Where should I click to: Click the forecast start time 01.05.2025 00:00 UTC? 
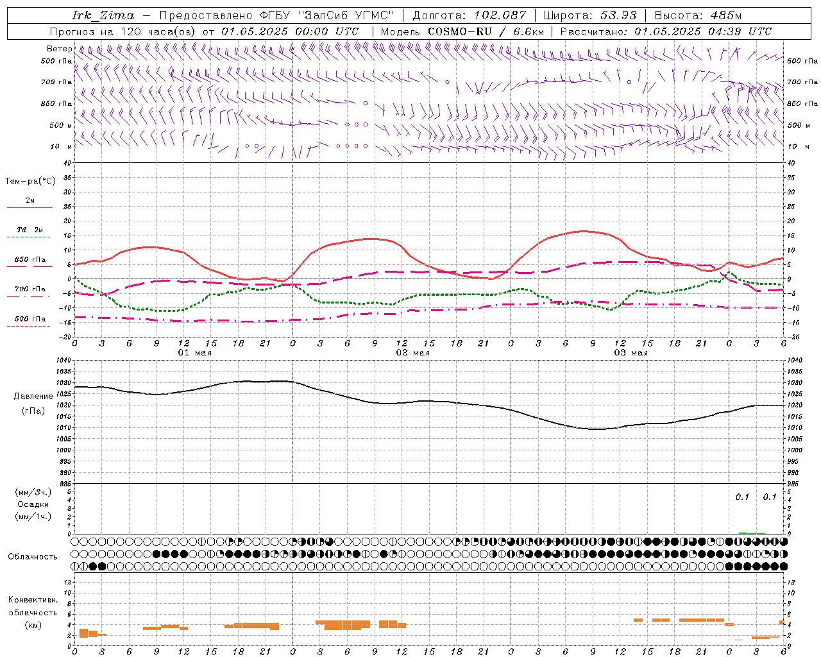pos(290,31)
